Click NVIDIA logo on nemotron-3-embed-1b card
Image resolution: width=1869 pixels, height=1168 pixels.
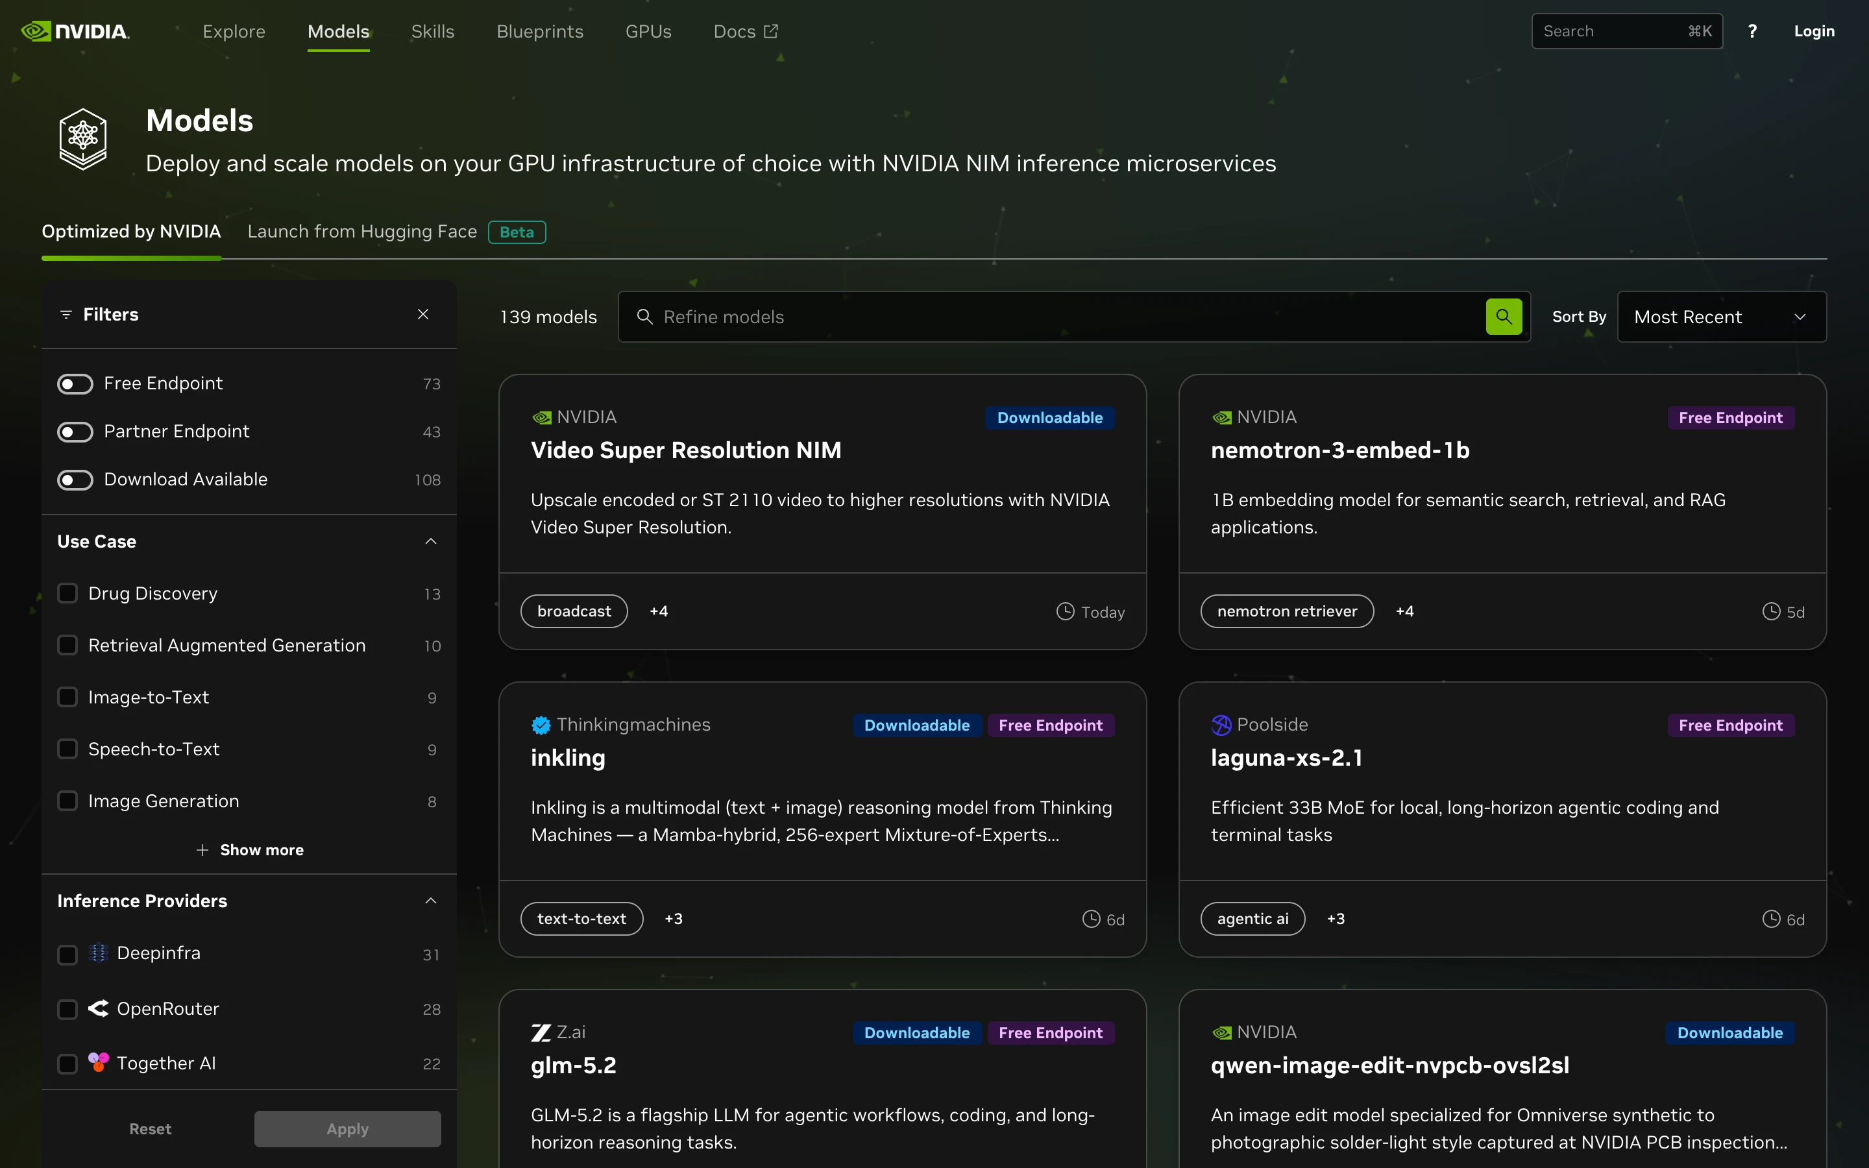[1222, 418]
